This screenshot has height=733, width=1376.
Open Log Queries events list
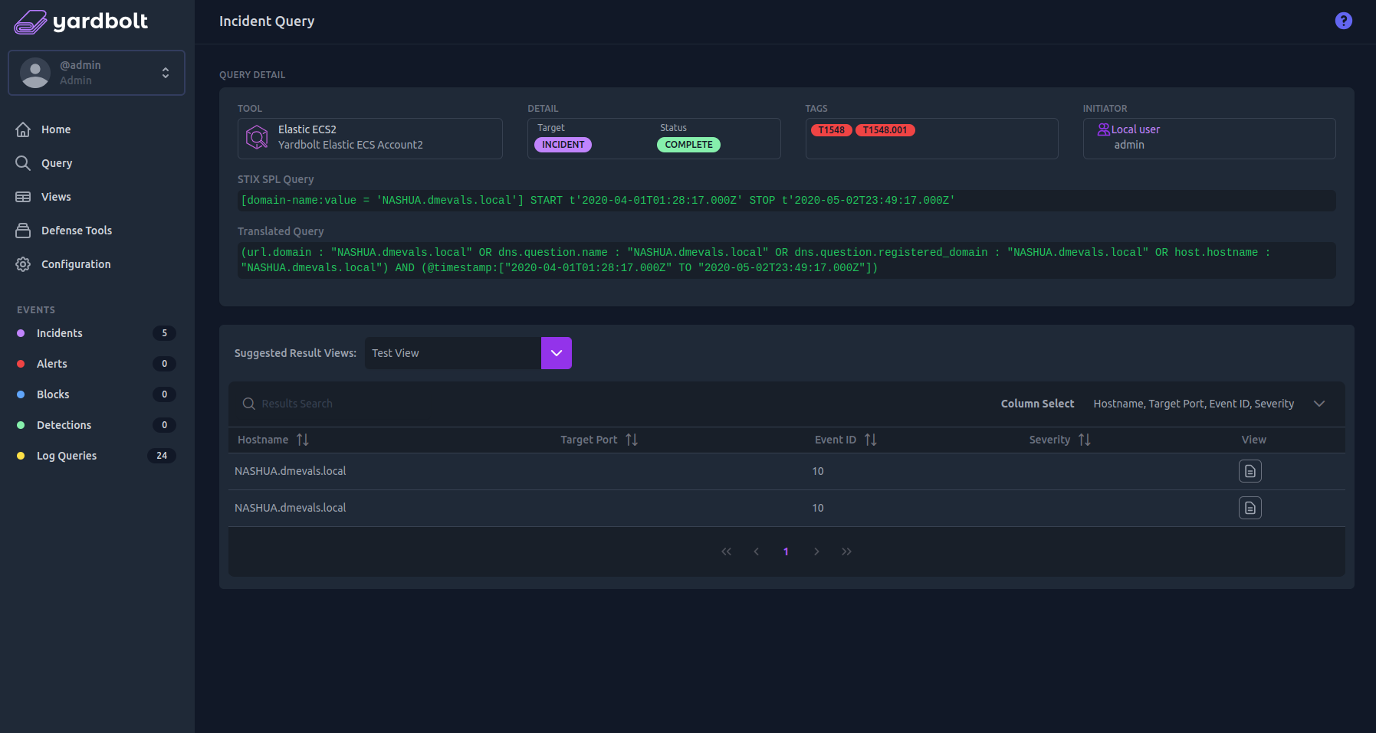tap(67, 456)
